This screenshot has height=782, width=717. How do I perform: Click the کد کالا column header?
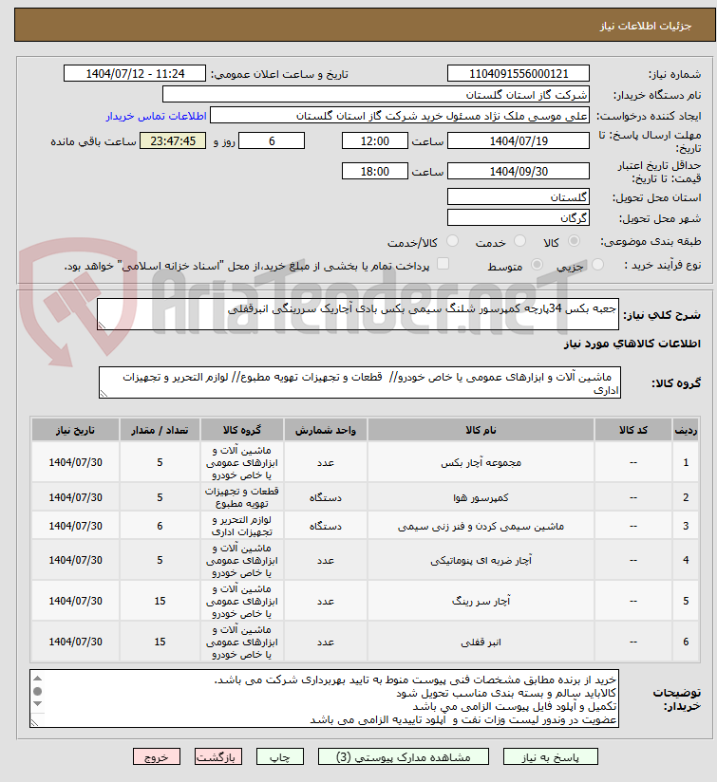pos(633,430)
